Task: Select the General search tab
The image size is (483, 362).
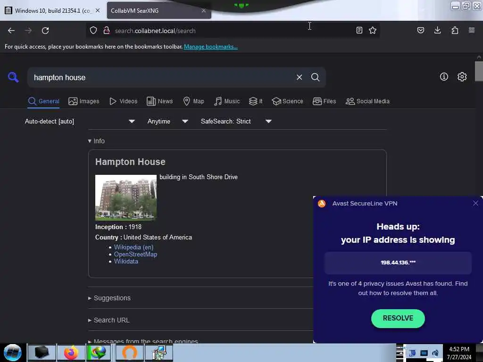Action: (44, 101)
